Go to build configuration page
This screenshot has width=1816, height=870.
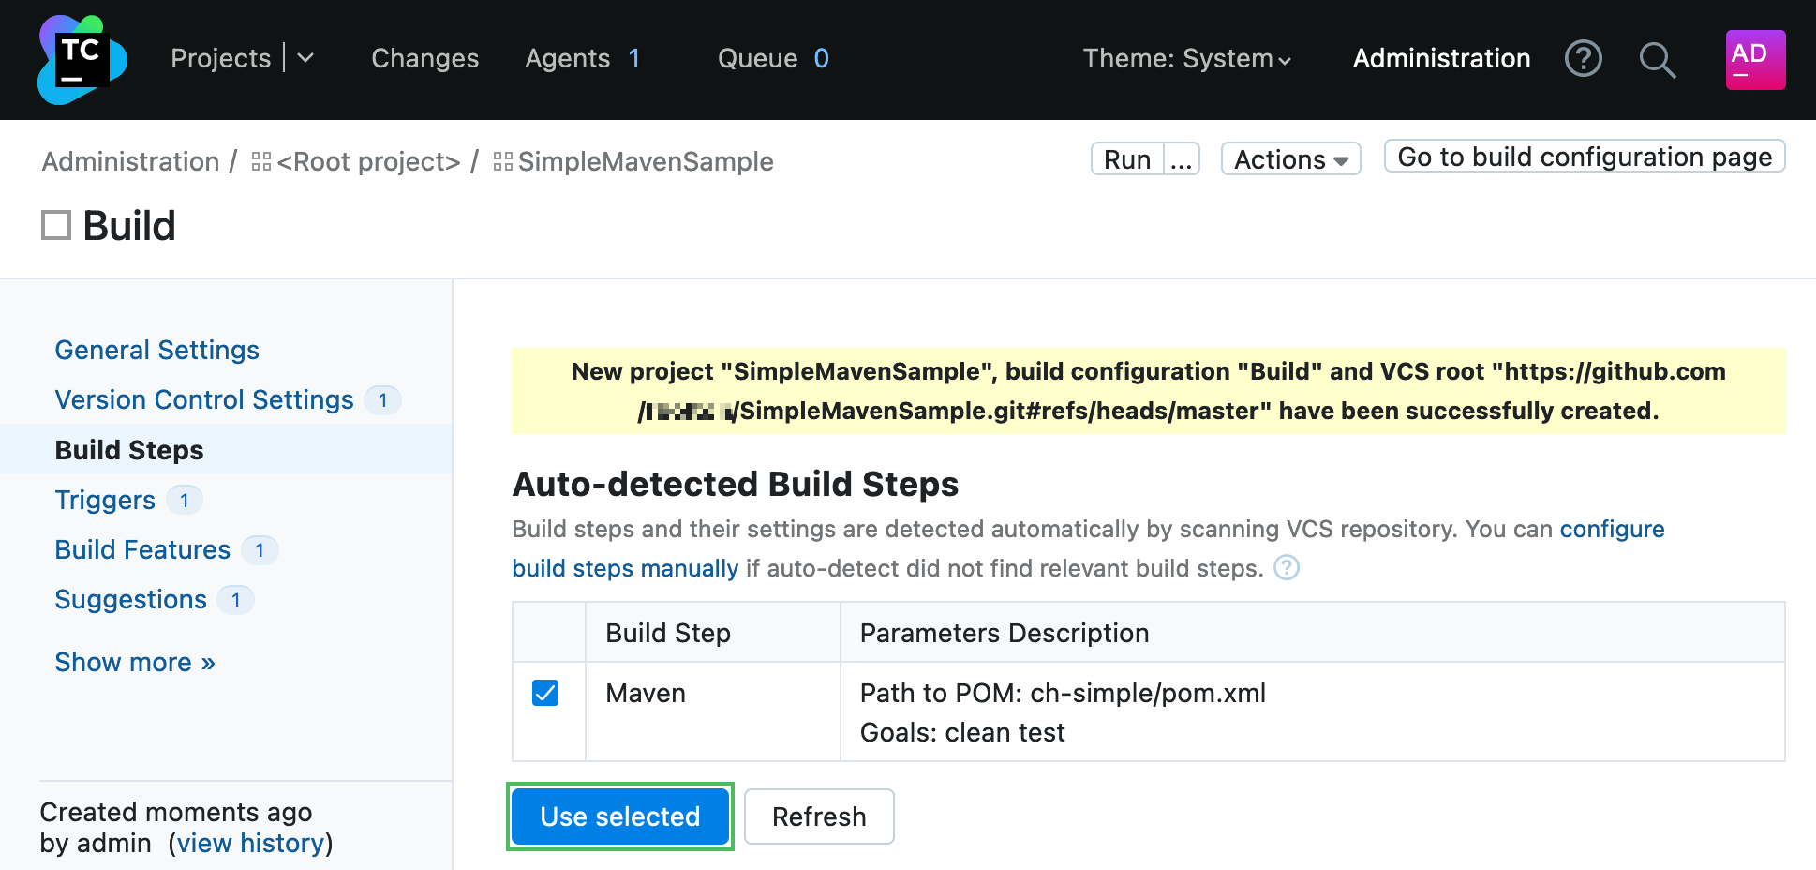[1585, 157]
